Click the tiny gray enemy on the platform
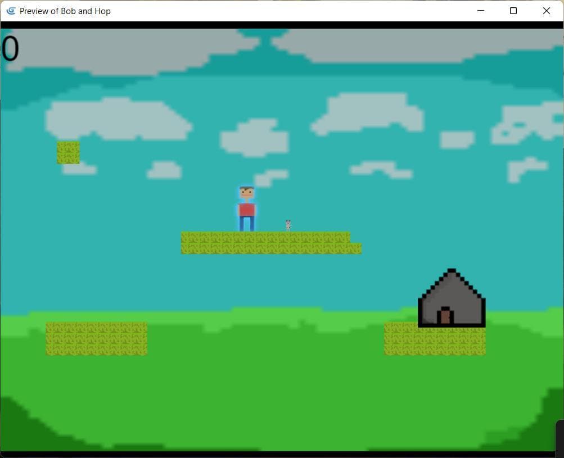The height and width of the screenshot is (458, 564). (x=288, y=226)
